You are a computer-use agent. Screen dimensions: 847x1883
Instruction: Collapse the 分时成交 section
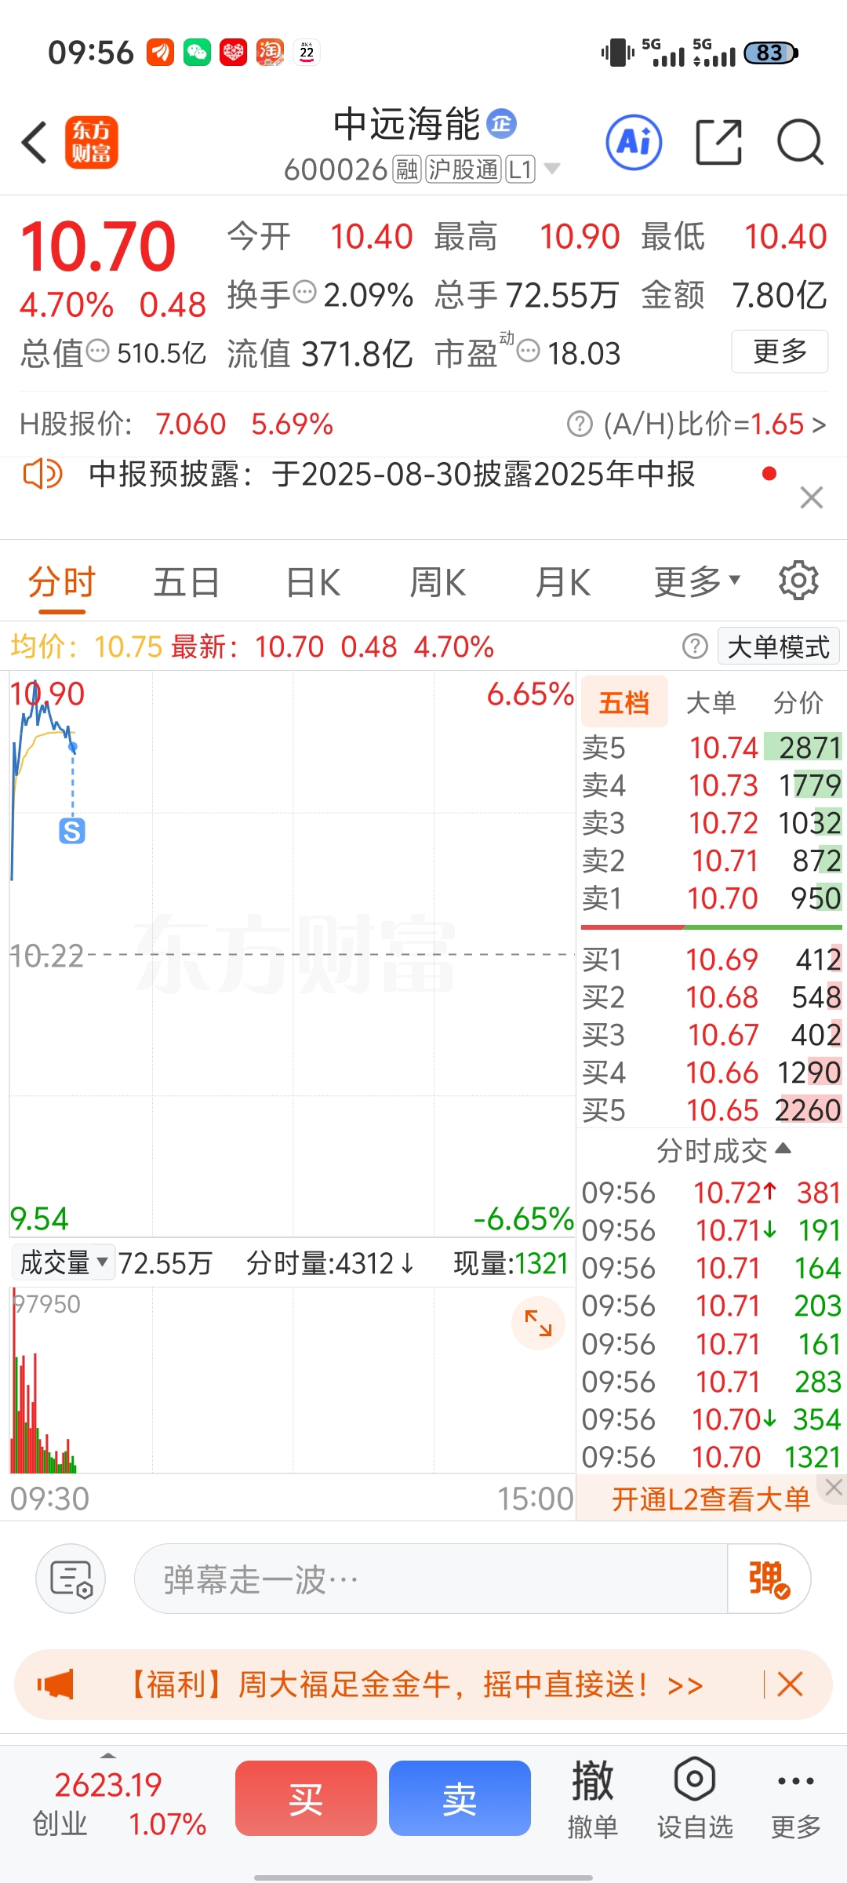pos(723,1150)
